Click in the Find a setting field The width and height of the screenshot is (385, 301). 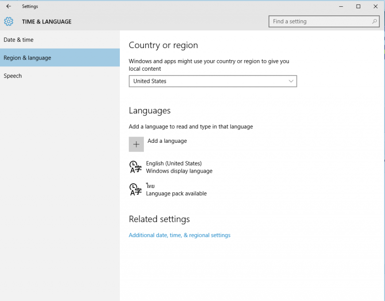(324, 21)
